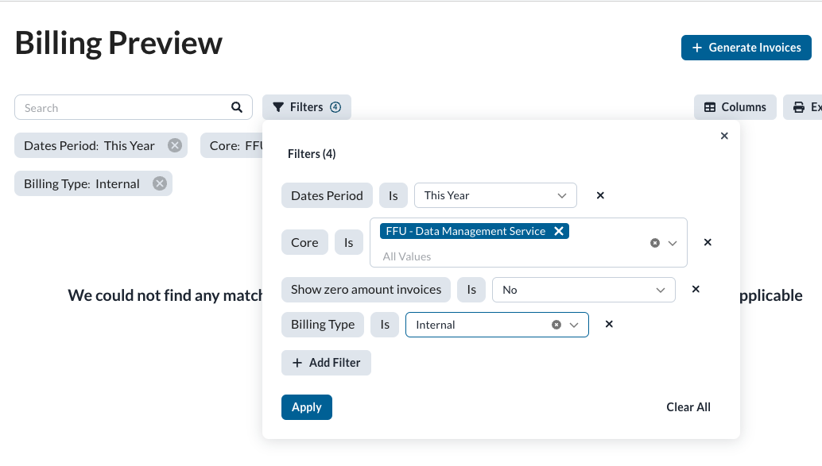Add a new filter
Screen dimensions: 822x466
(326, 363)
